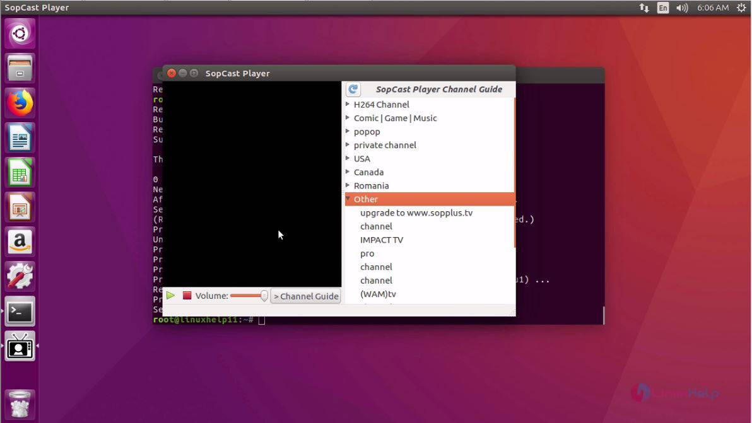Expand the H264 Channel group

coord(348,104)
